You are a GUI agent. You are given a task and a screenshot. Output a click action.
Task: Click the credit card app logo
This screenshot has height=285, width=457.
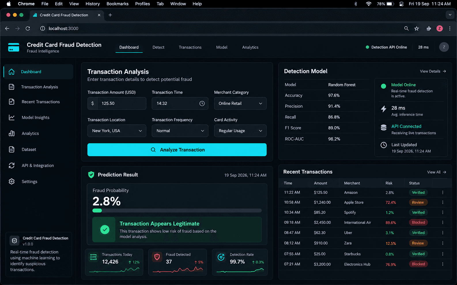(14, 47)
